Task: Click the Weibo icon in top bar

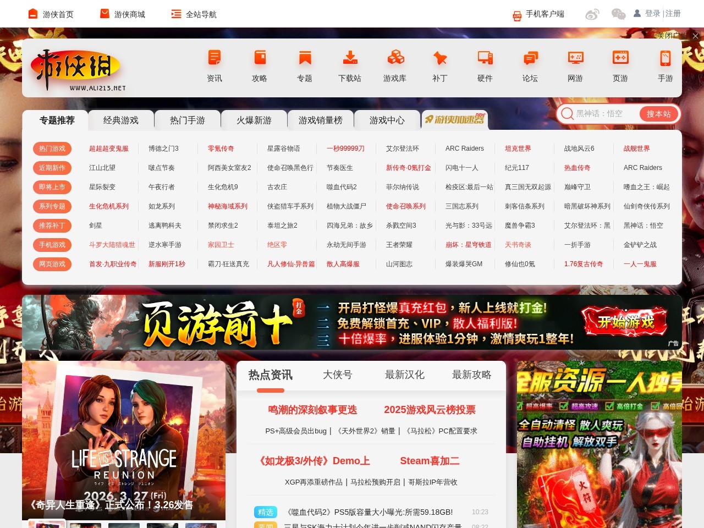Action: coord(592,14)
